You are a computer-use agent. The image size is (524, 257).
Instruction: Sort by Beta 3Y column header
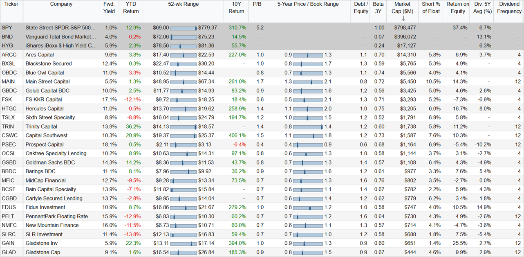pyautogui.click(x=379, y=8)
